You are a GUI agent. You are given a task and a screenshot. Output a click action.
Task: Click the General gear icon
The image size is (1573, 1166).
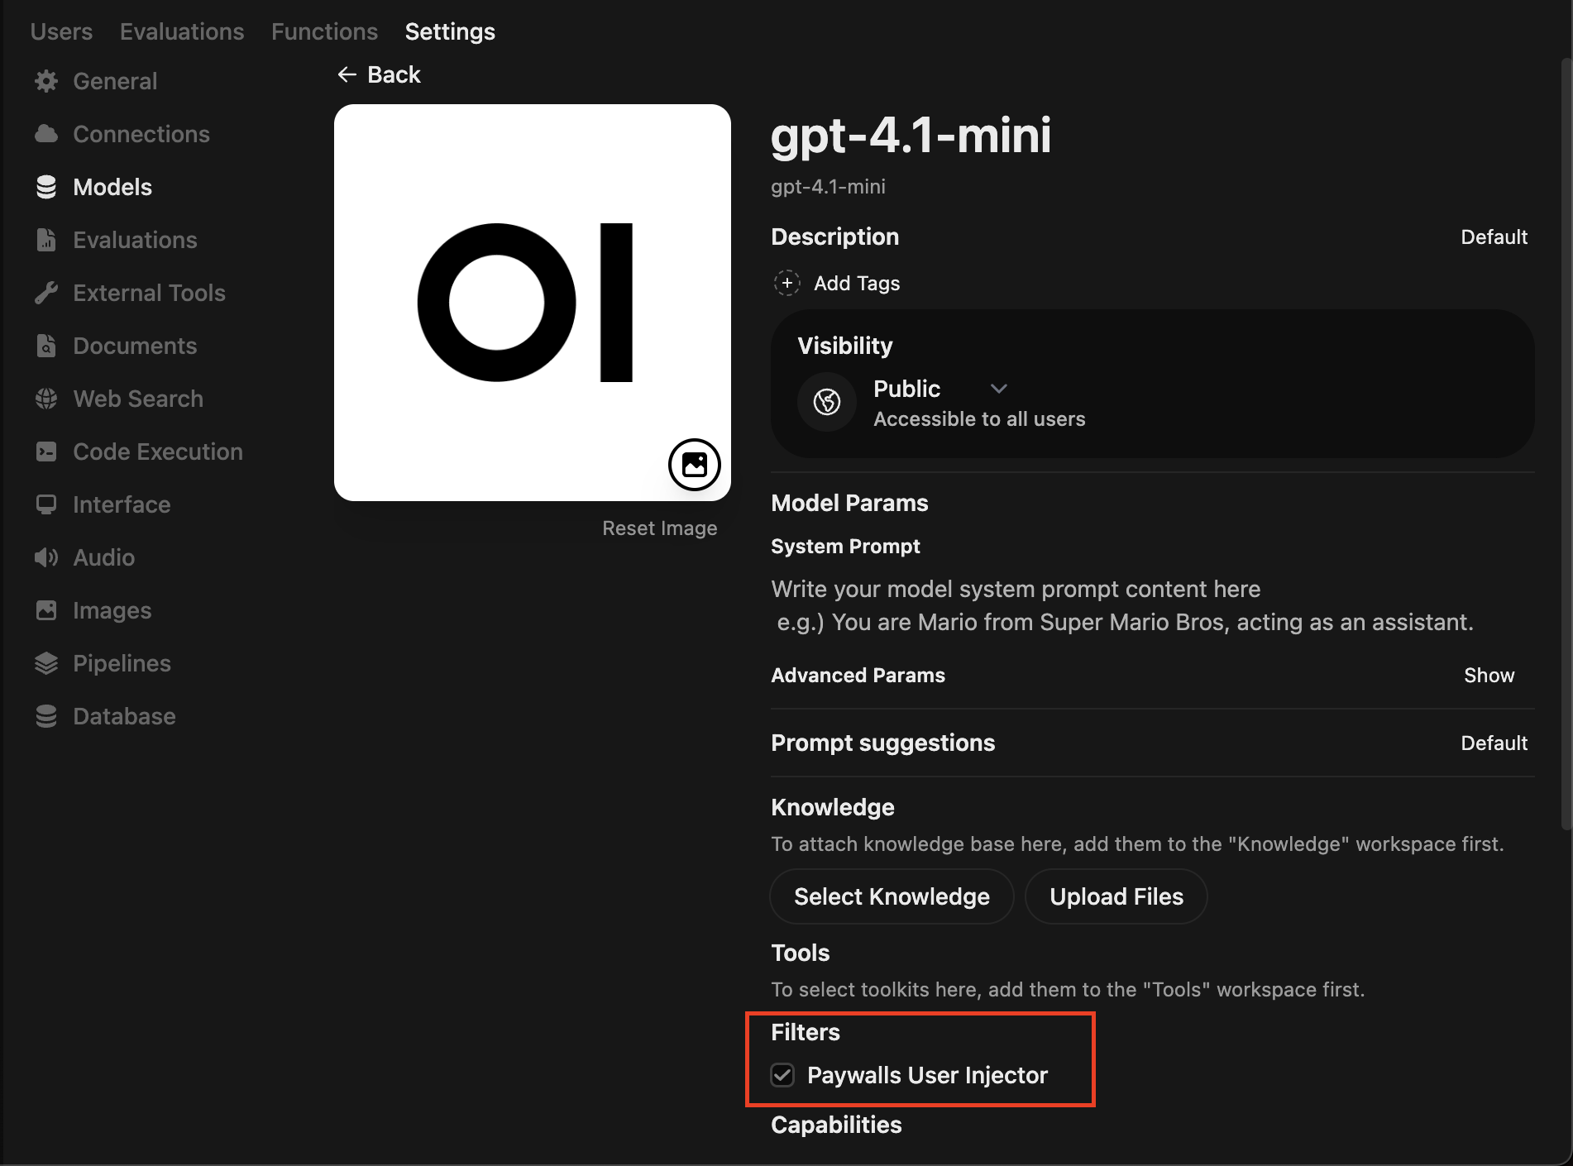[46, 81]
